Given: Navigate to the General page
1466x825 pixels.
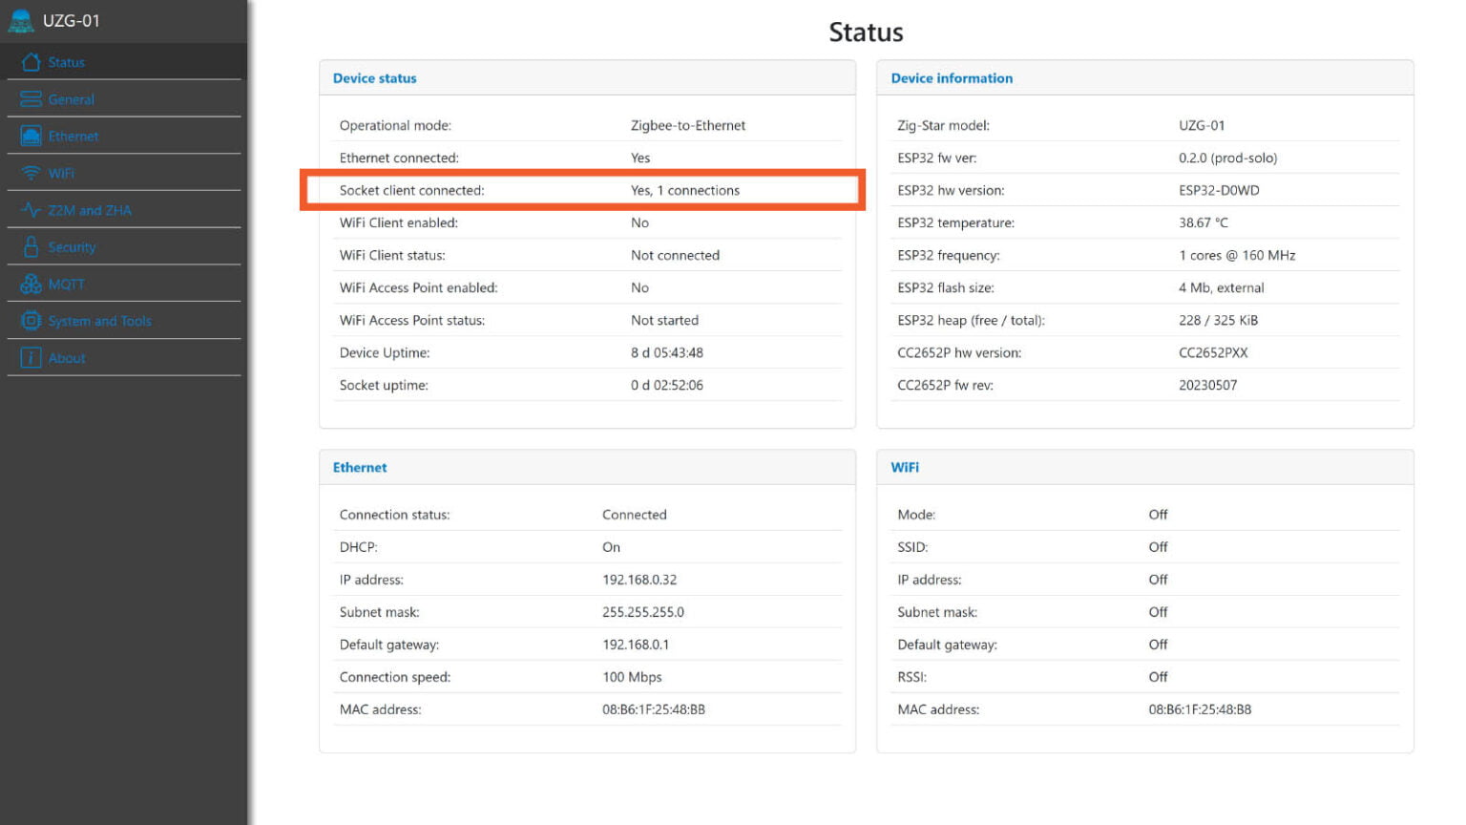Looking at the screenshot, I should pos(72,98).
